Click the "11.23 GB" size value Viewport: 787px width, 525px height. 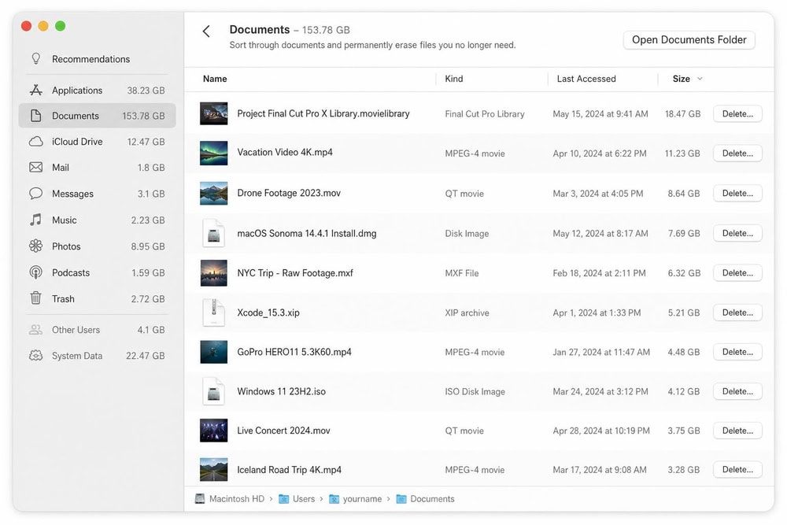pyautogui.click(x=682, y=153)
